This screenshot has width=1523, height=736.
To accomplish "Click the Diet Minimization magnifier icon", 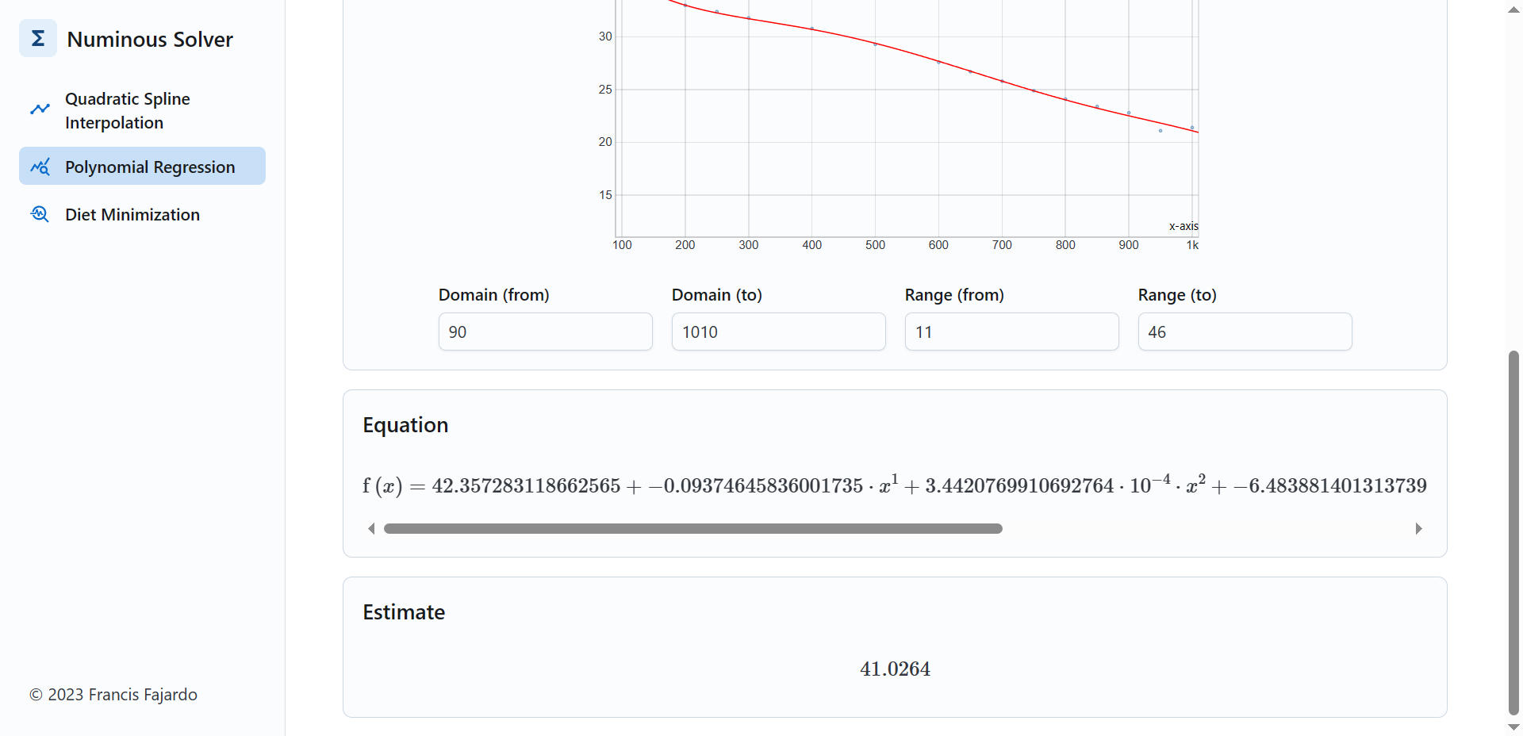I will tap(39, 214).
